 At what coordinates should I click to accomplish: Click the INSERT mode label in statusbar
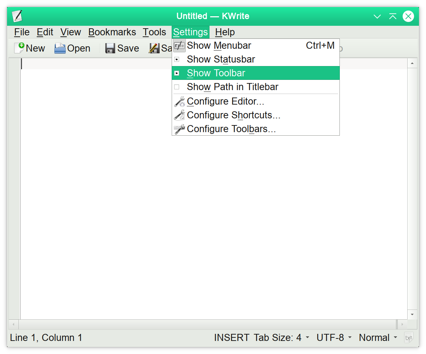231,338
